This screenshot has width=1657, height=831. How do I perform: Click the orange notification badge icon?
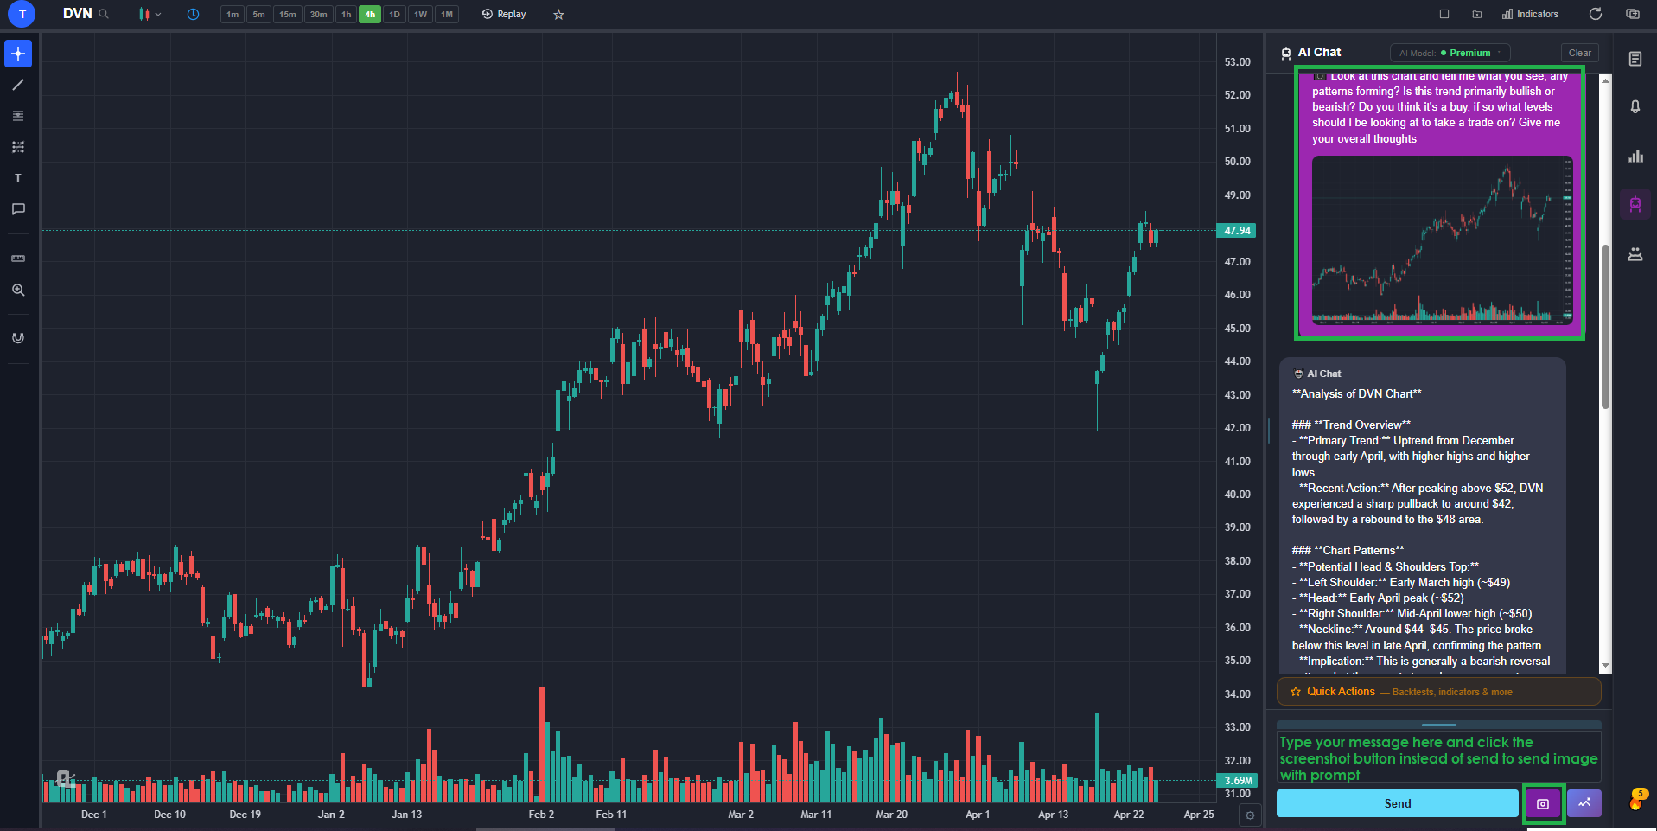pyautogui.click(x=1637, y=799)
